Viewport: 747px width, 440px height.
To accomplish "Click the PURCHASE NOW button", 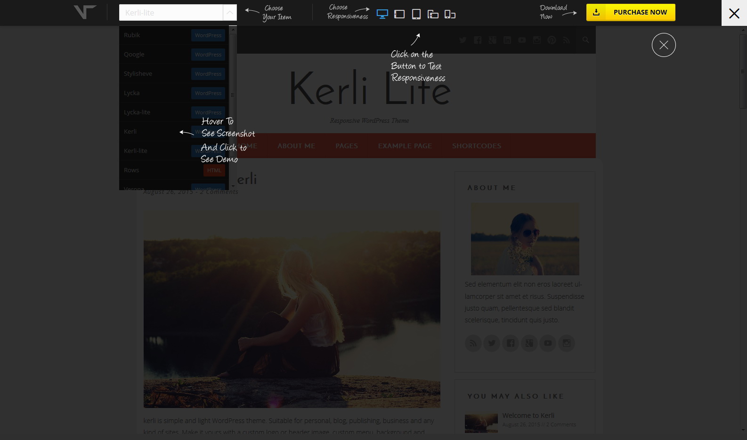I will coord(631,13).
